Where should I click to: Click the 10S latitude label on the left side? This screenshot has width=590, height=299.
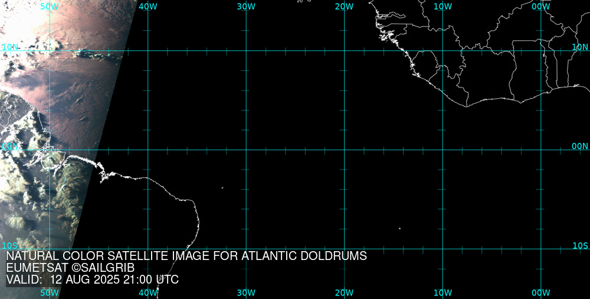click(x=10, y=246)
